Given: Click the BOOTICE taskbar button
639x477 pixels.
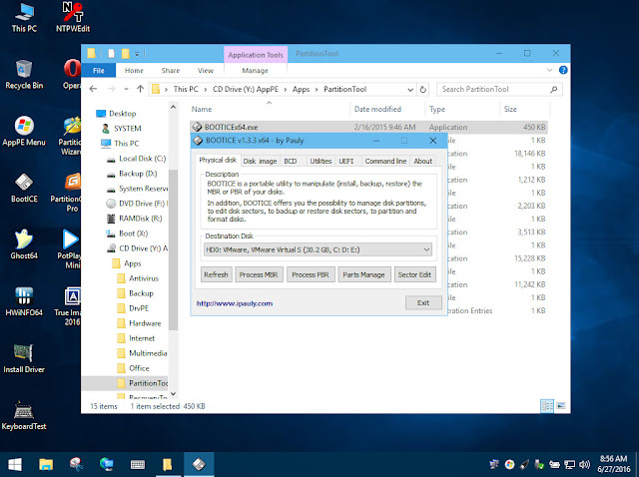Looking at the screenshot, I should 199,464.
